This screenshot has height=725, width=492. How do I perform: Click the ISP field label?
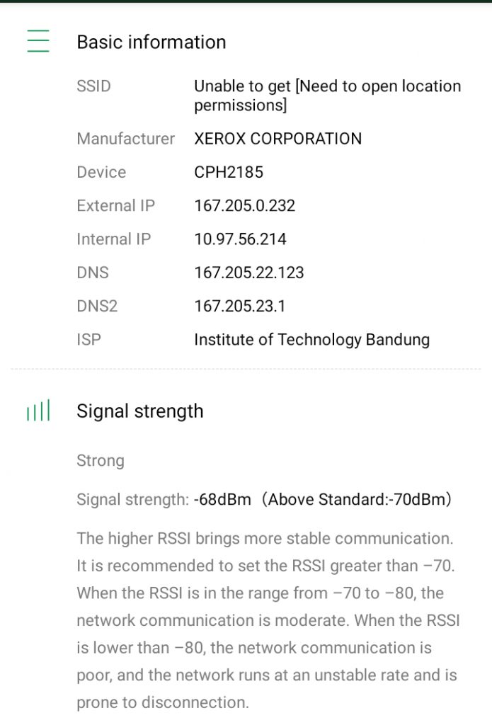(88, 340)
